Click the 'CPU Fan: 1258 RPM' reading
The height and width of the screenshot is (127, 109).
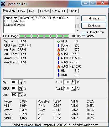point(17,45)
